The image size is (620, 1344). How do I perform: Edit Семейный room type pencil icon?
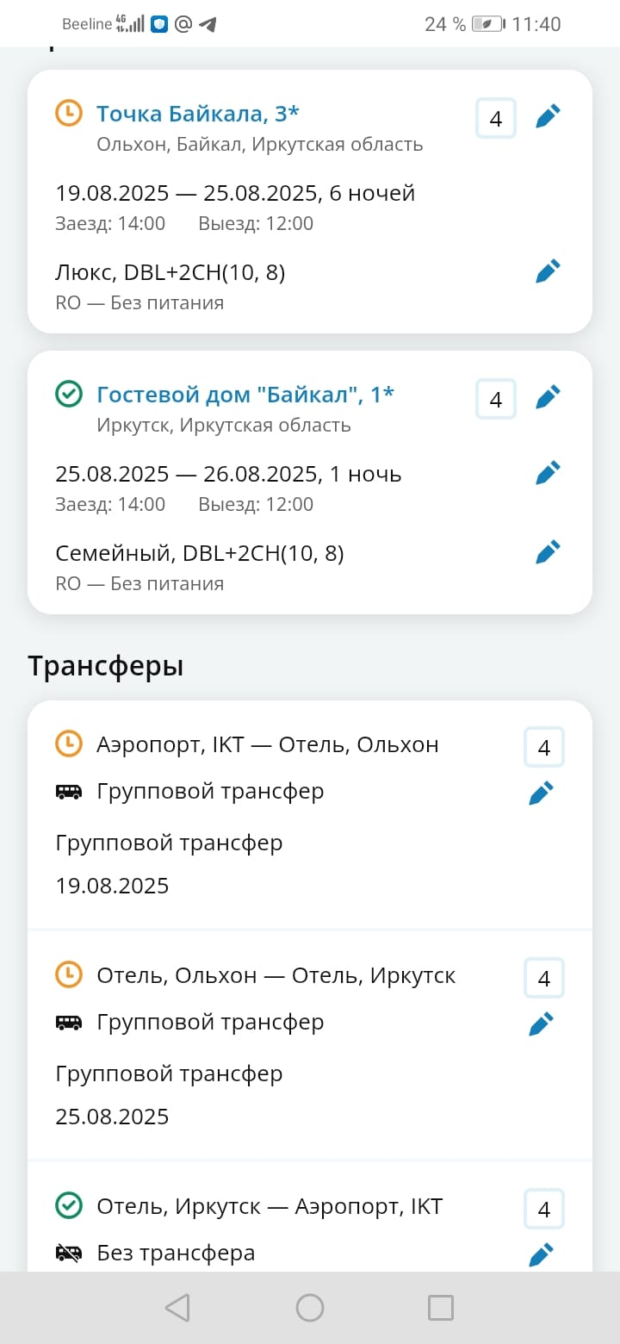point(548,552)
